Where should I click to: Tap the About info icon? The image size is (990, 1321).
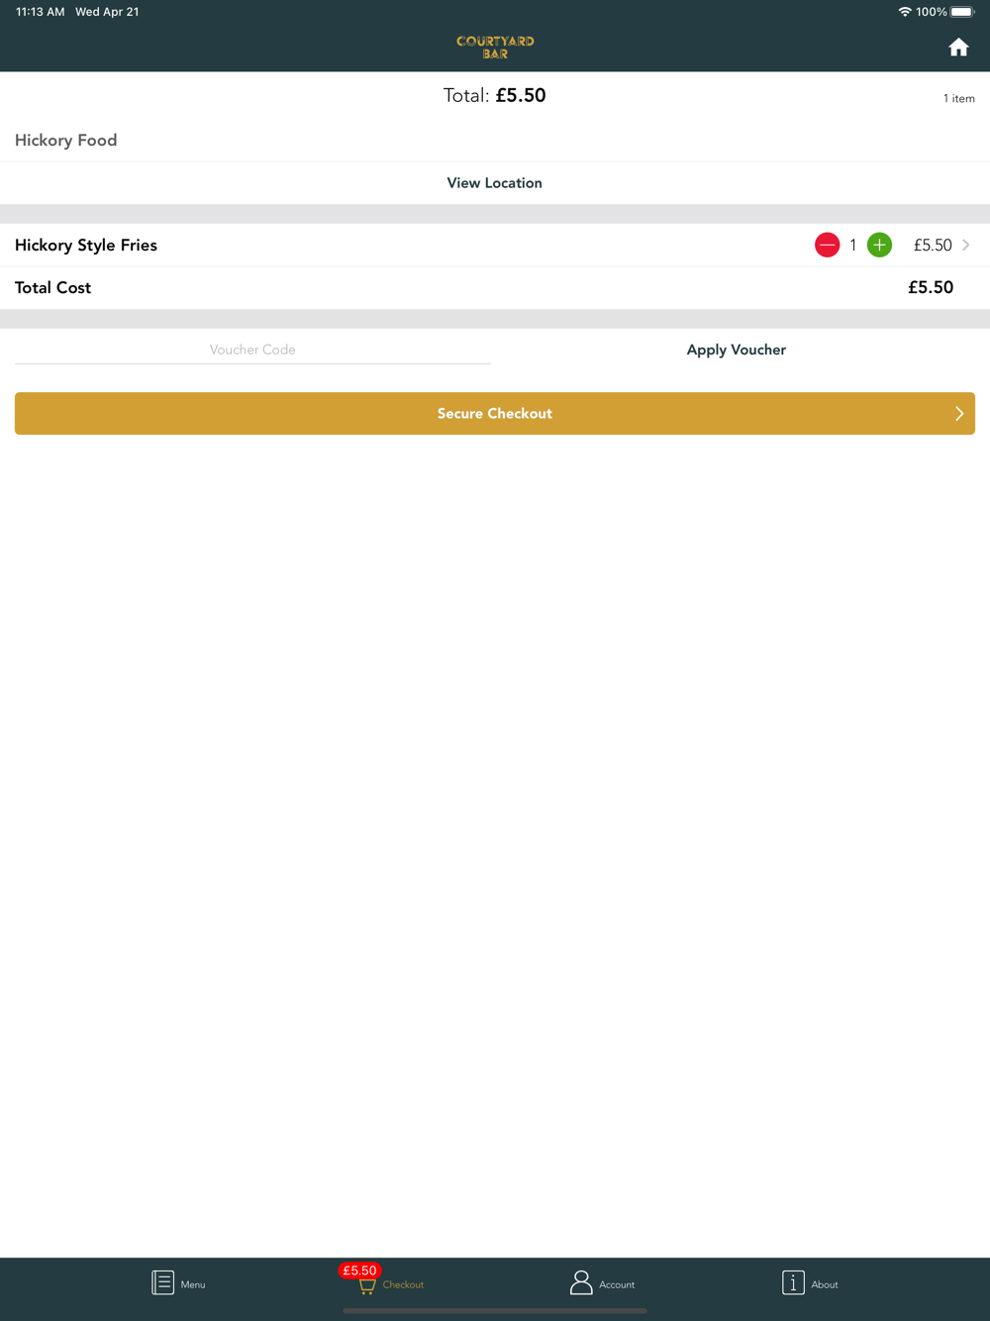793,1282
